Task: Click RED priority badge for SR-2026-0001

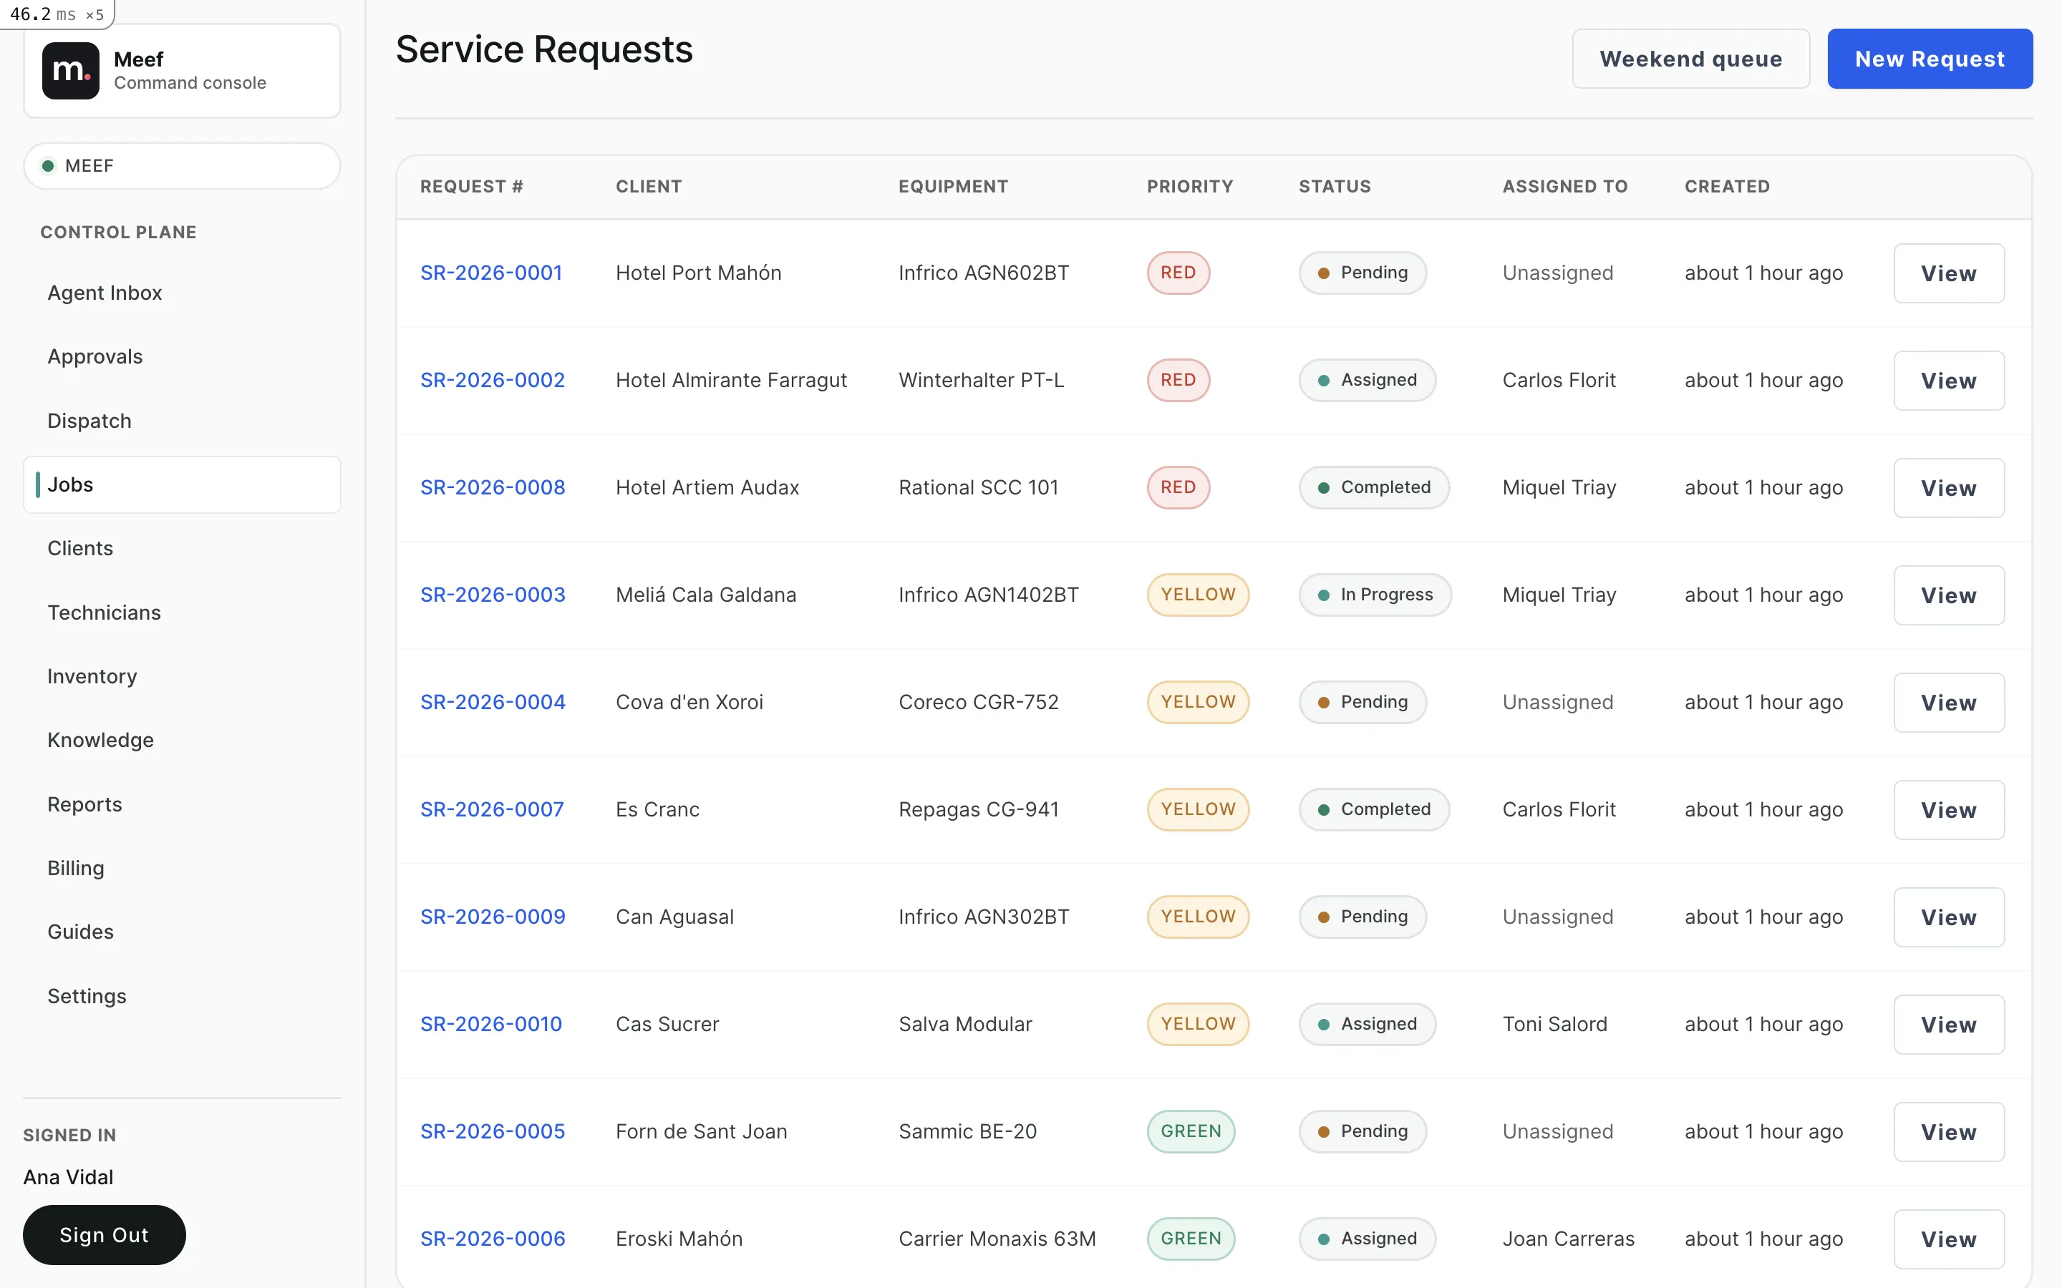Action: click(x=1178, y=273)
